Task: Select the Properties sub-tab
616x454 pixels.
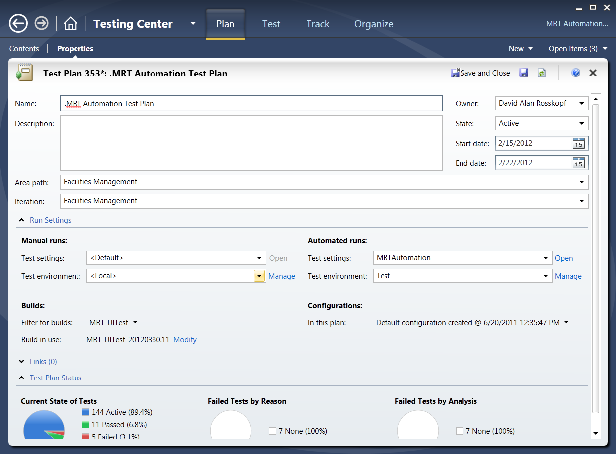Action: coord(75,49)
